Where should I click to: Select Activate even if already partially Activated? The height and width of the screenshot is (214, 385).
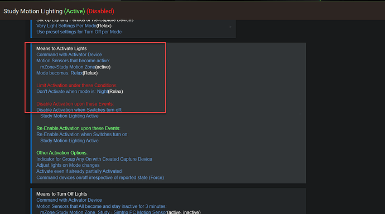pos(79,171)
